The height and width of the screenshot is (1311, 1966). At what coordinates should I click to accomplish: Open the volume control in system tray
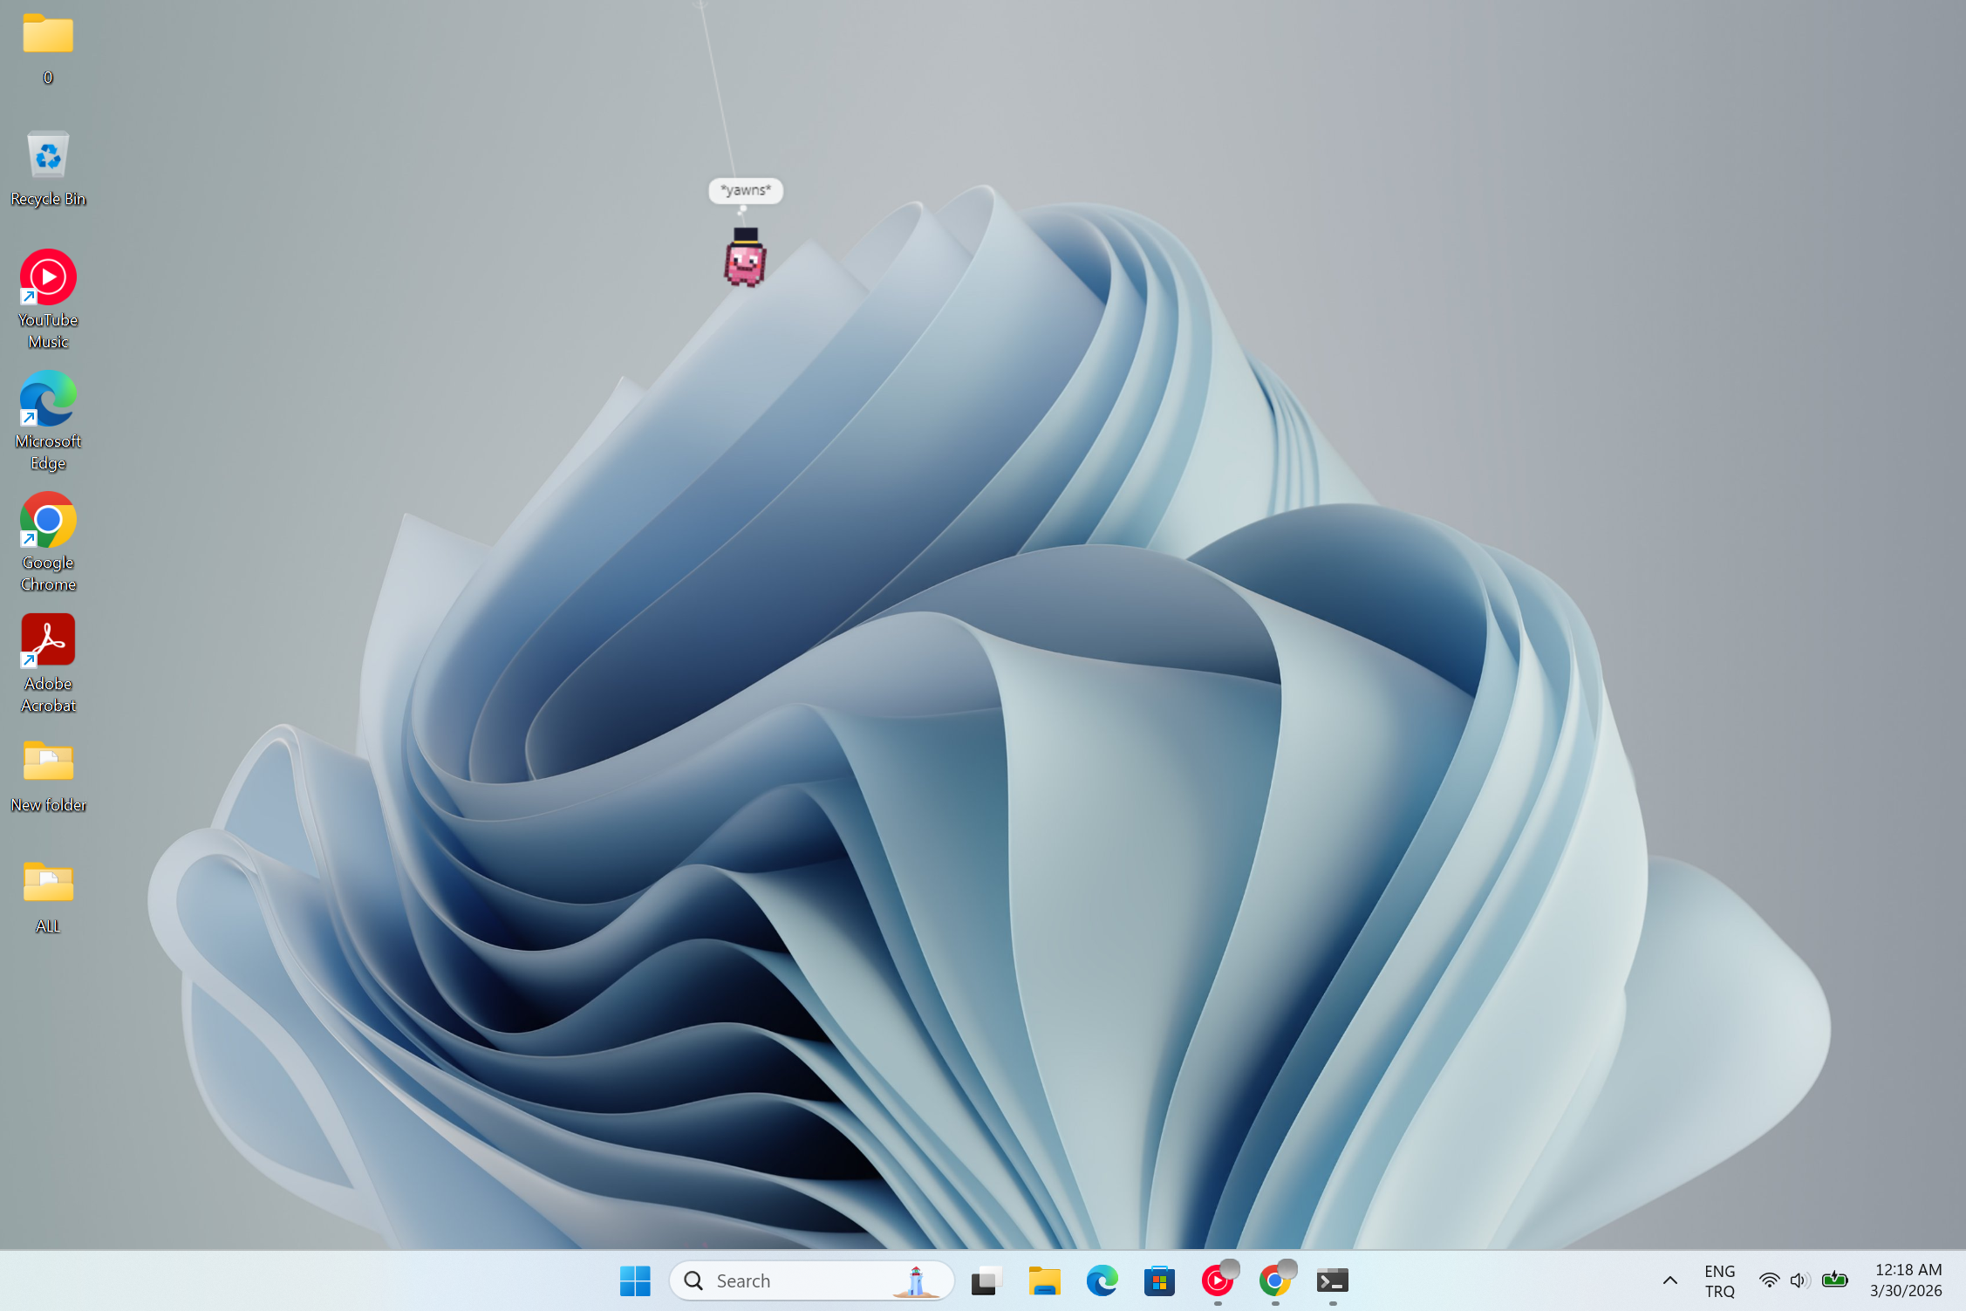point(1798,1280)
